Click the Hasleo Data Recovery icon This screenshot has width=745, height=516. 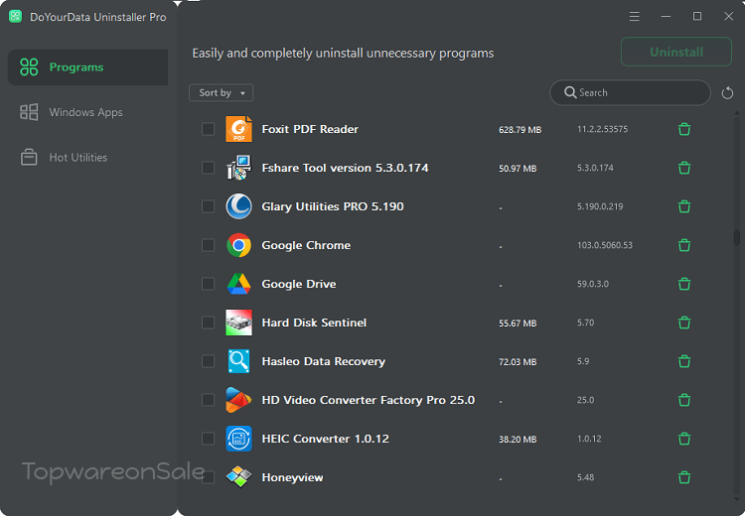click(x=238, y=361)
